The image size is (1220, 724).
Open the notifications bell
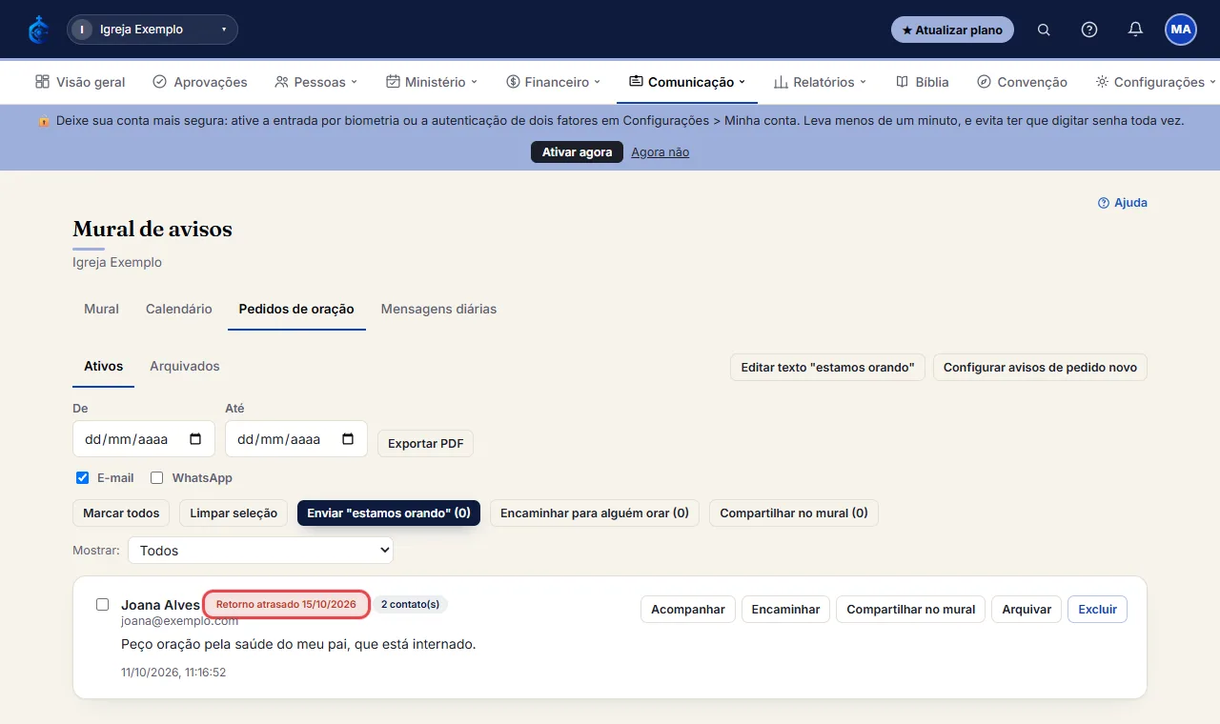tap(1135, 30)
